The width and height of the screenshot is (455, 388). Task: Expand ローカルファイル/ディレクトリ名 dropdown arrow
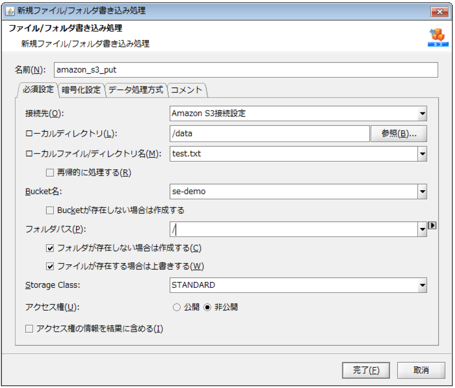coord(422,154)
